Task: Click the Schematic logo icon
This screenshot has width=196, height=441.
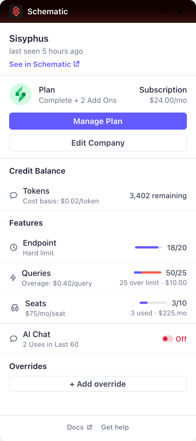Action: click(16, 11)
